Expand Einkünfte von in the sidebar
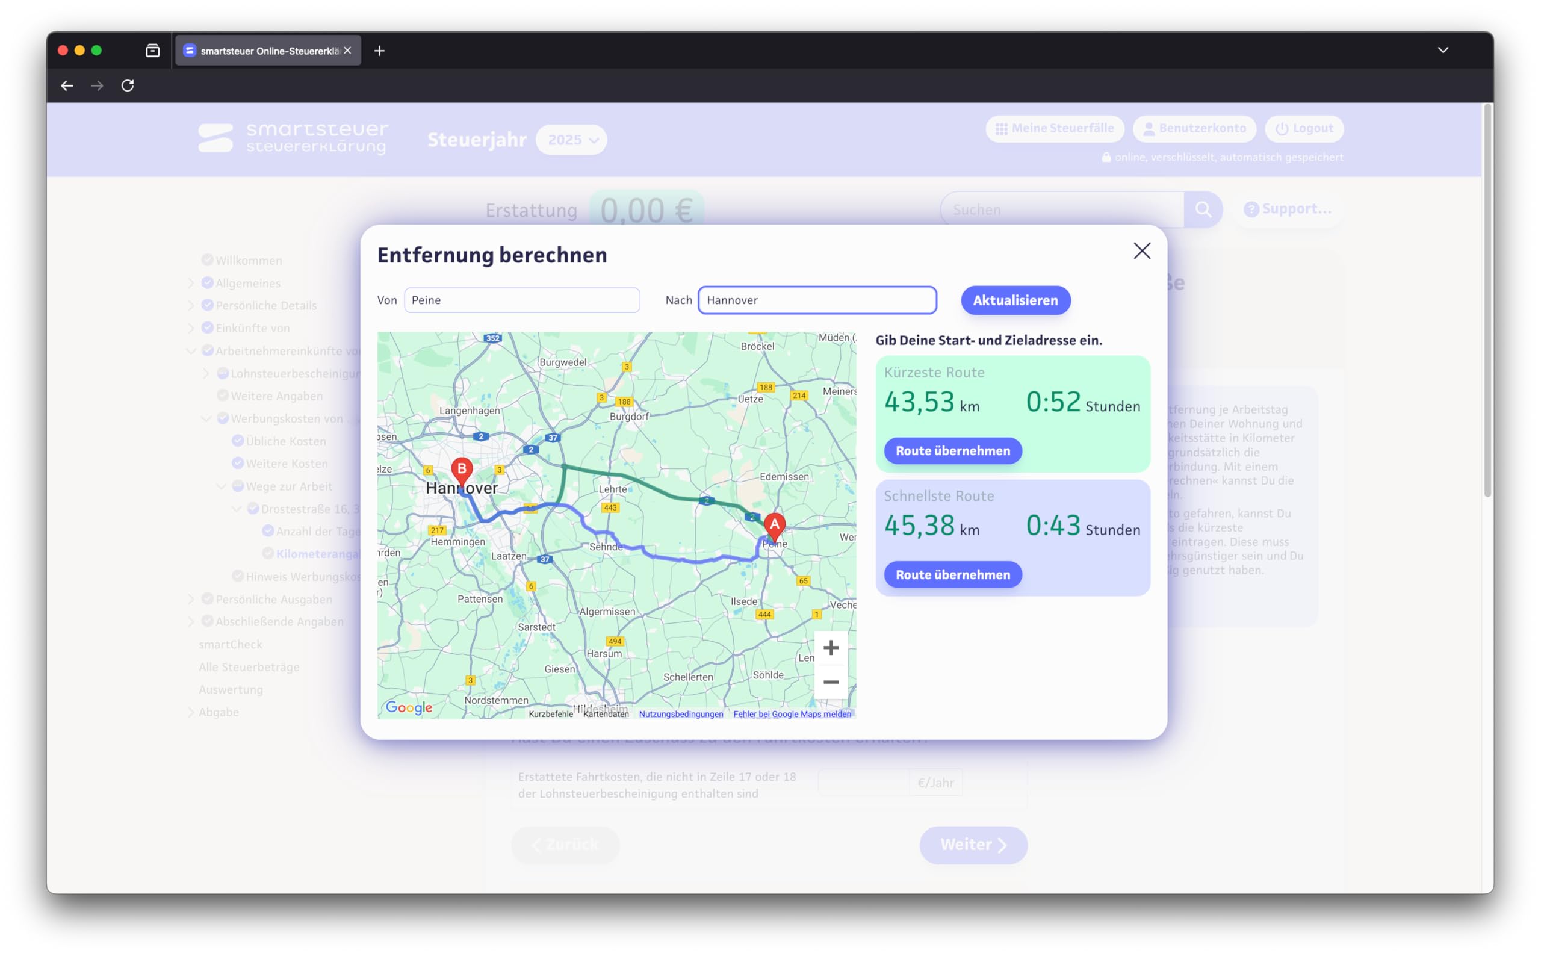The image size is (1541, 956). click(x=191, y=328)
